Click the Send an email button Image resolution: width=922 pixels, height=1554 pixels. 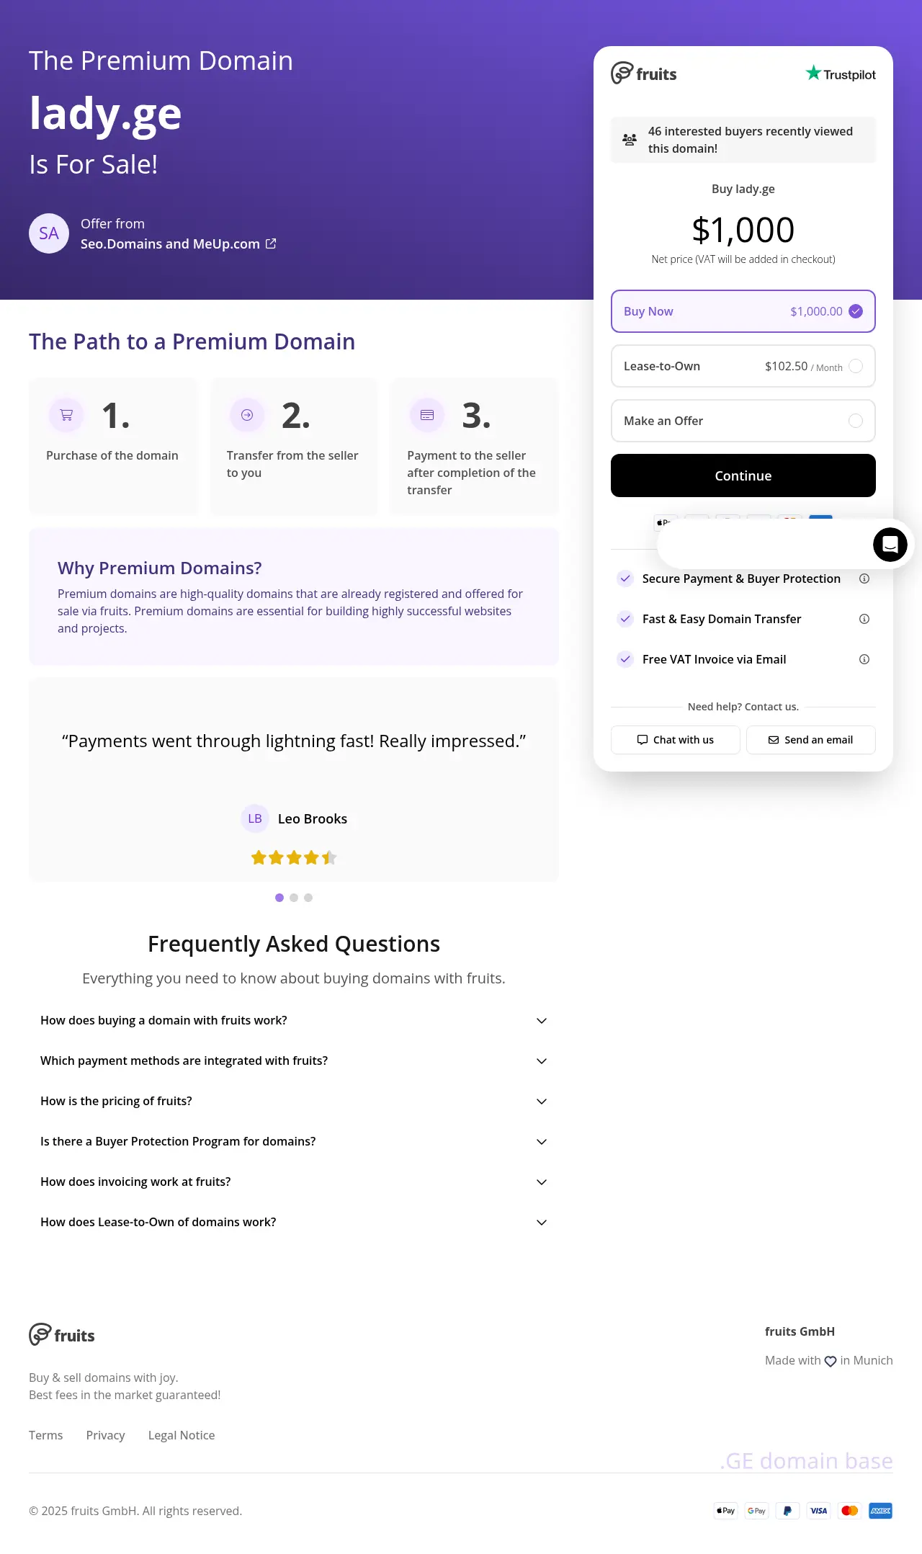point(810,740)
